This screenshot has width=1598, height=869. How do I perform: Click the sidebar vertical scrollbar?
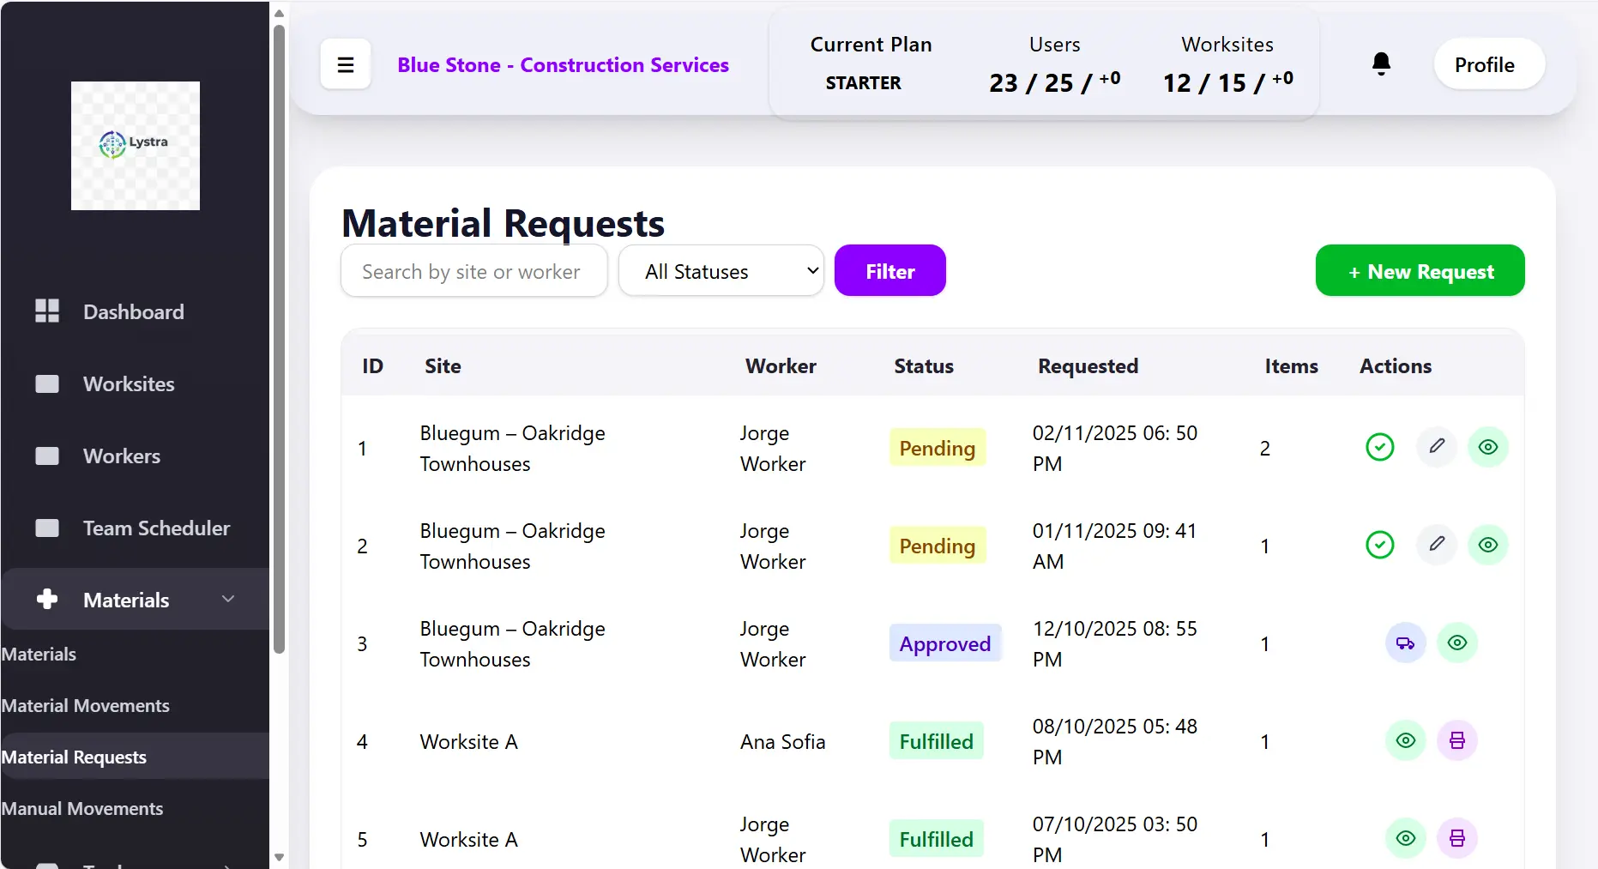coord(279,339)
